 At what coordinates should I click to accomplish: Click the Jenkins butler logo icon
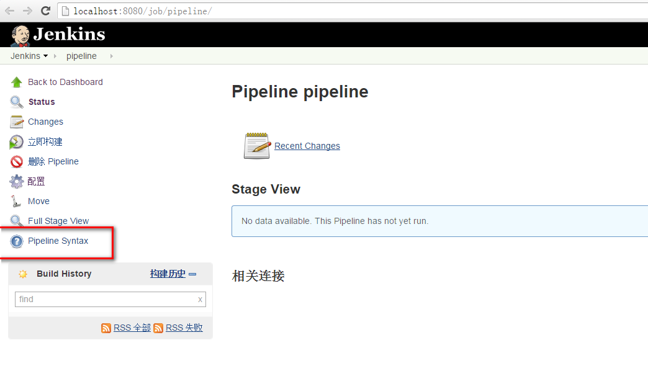point(20,35)
